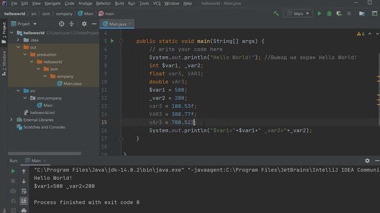
Task: Collapse all nodes in Project panel
Action: pyautogui.click(x=71, y=24)
